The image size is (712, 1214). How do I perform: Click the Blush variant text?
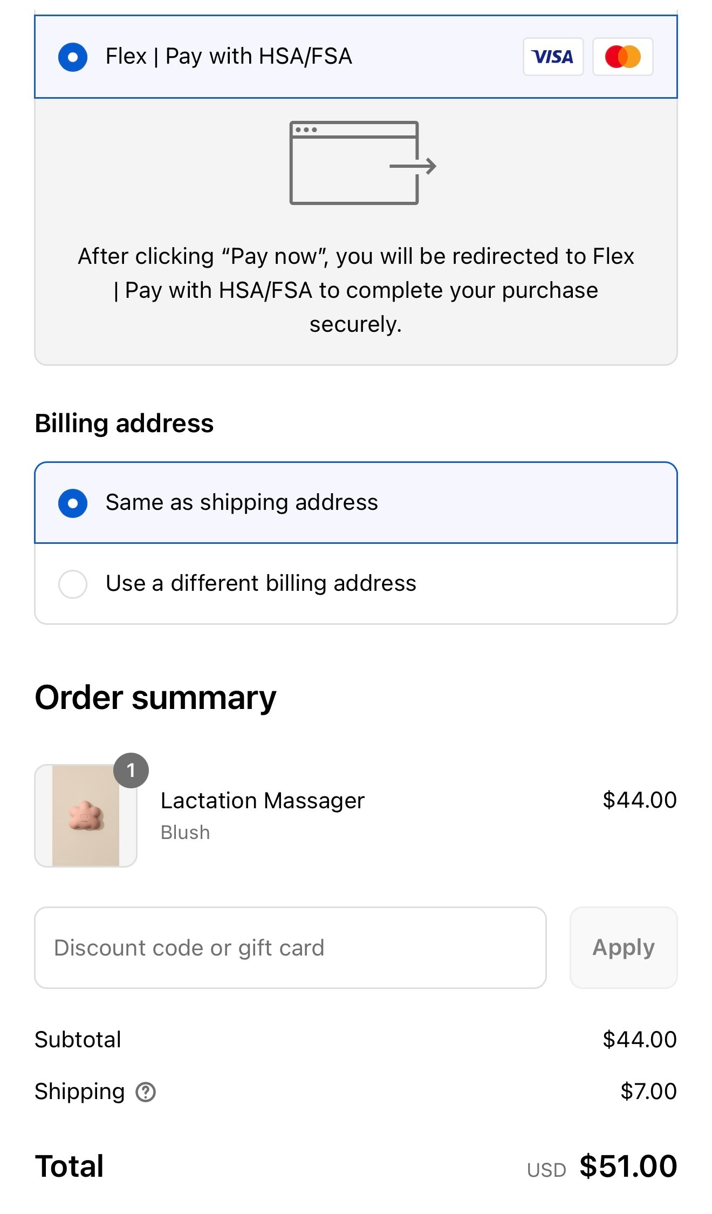pos(185,833)
